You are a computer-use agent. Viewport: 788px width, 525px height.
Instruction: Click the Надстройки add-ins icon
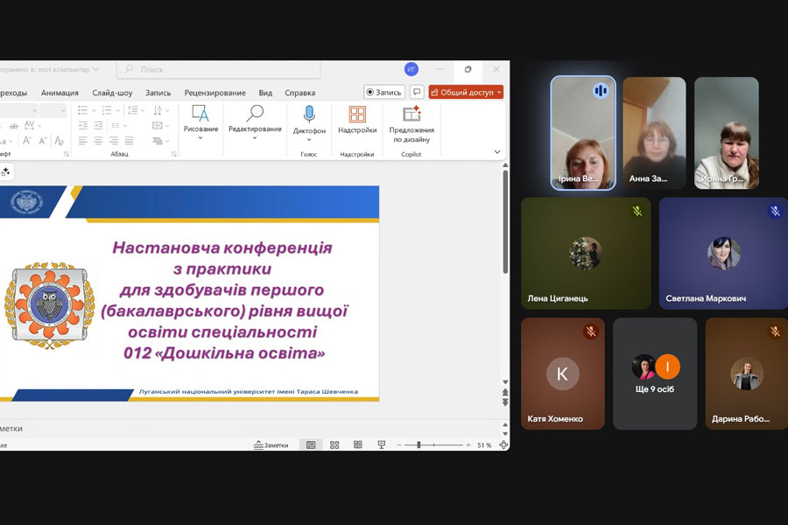coord(357,120)
